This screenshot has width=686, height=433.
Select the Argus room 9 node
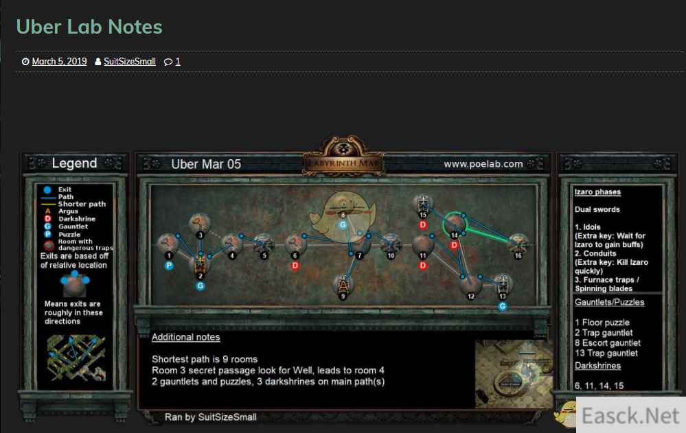[343, 285]
